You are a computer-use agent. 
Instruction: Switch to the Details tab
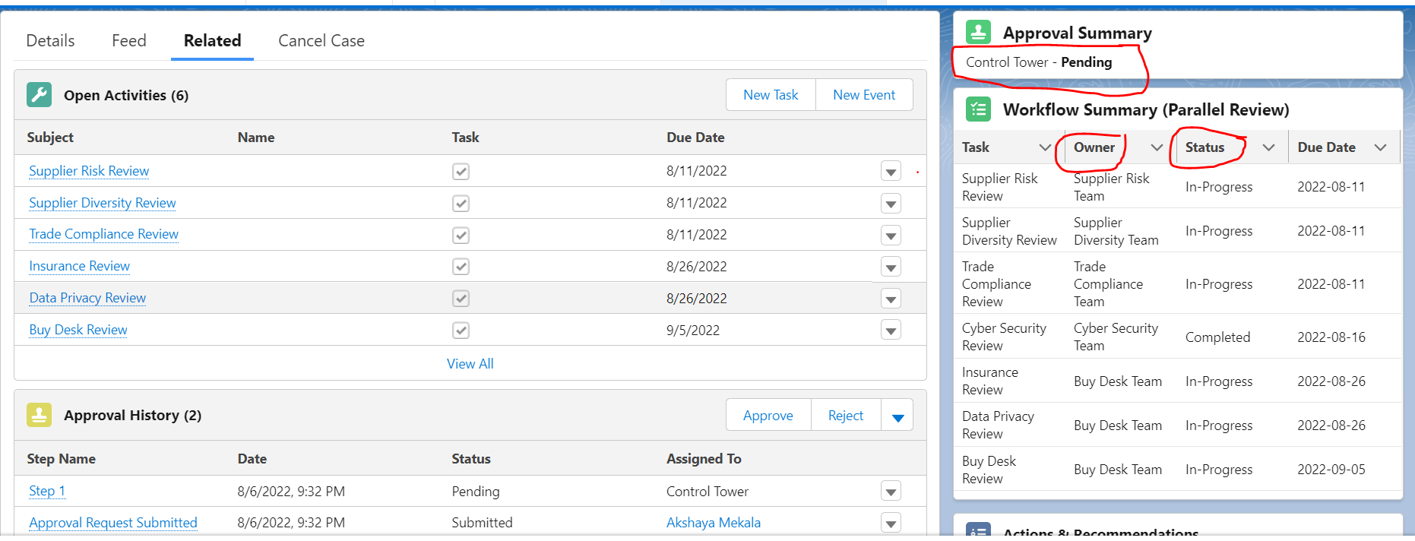coord(50,41)
